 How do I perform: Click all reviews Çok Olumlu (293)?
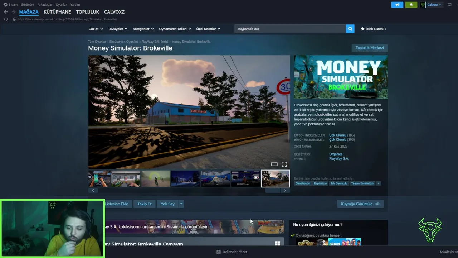tap(342, 139)
